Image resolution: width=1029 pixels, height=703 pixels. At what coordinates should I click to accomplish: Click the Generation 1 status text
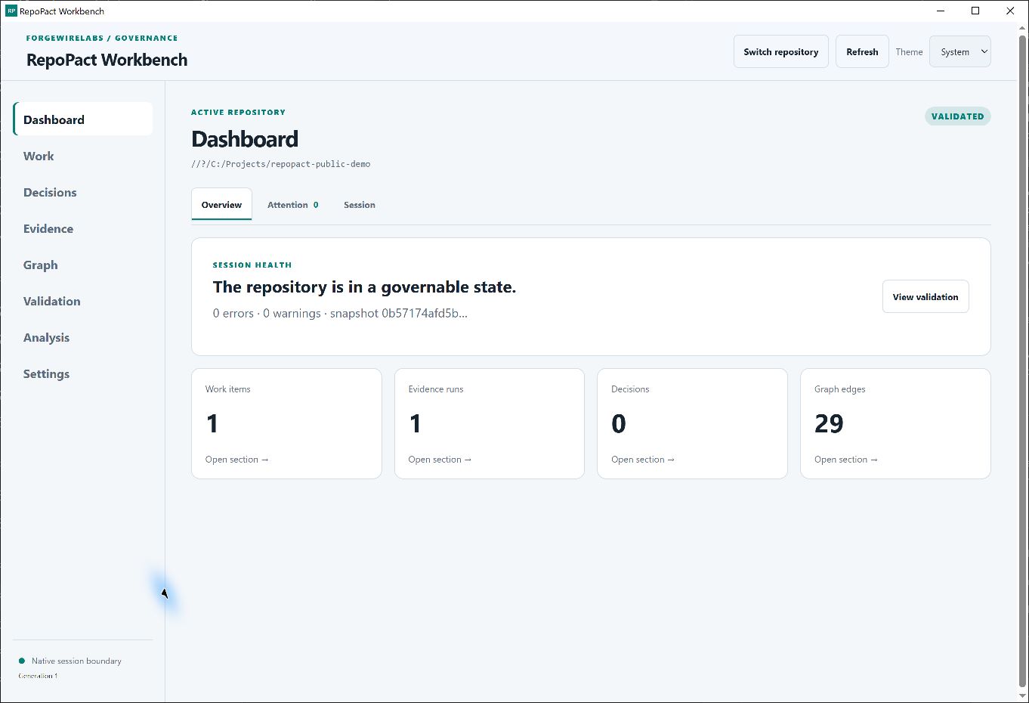(x=38, y=676)
